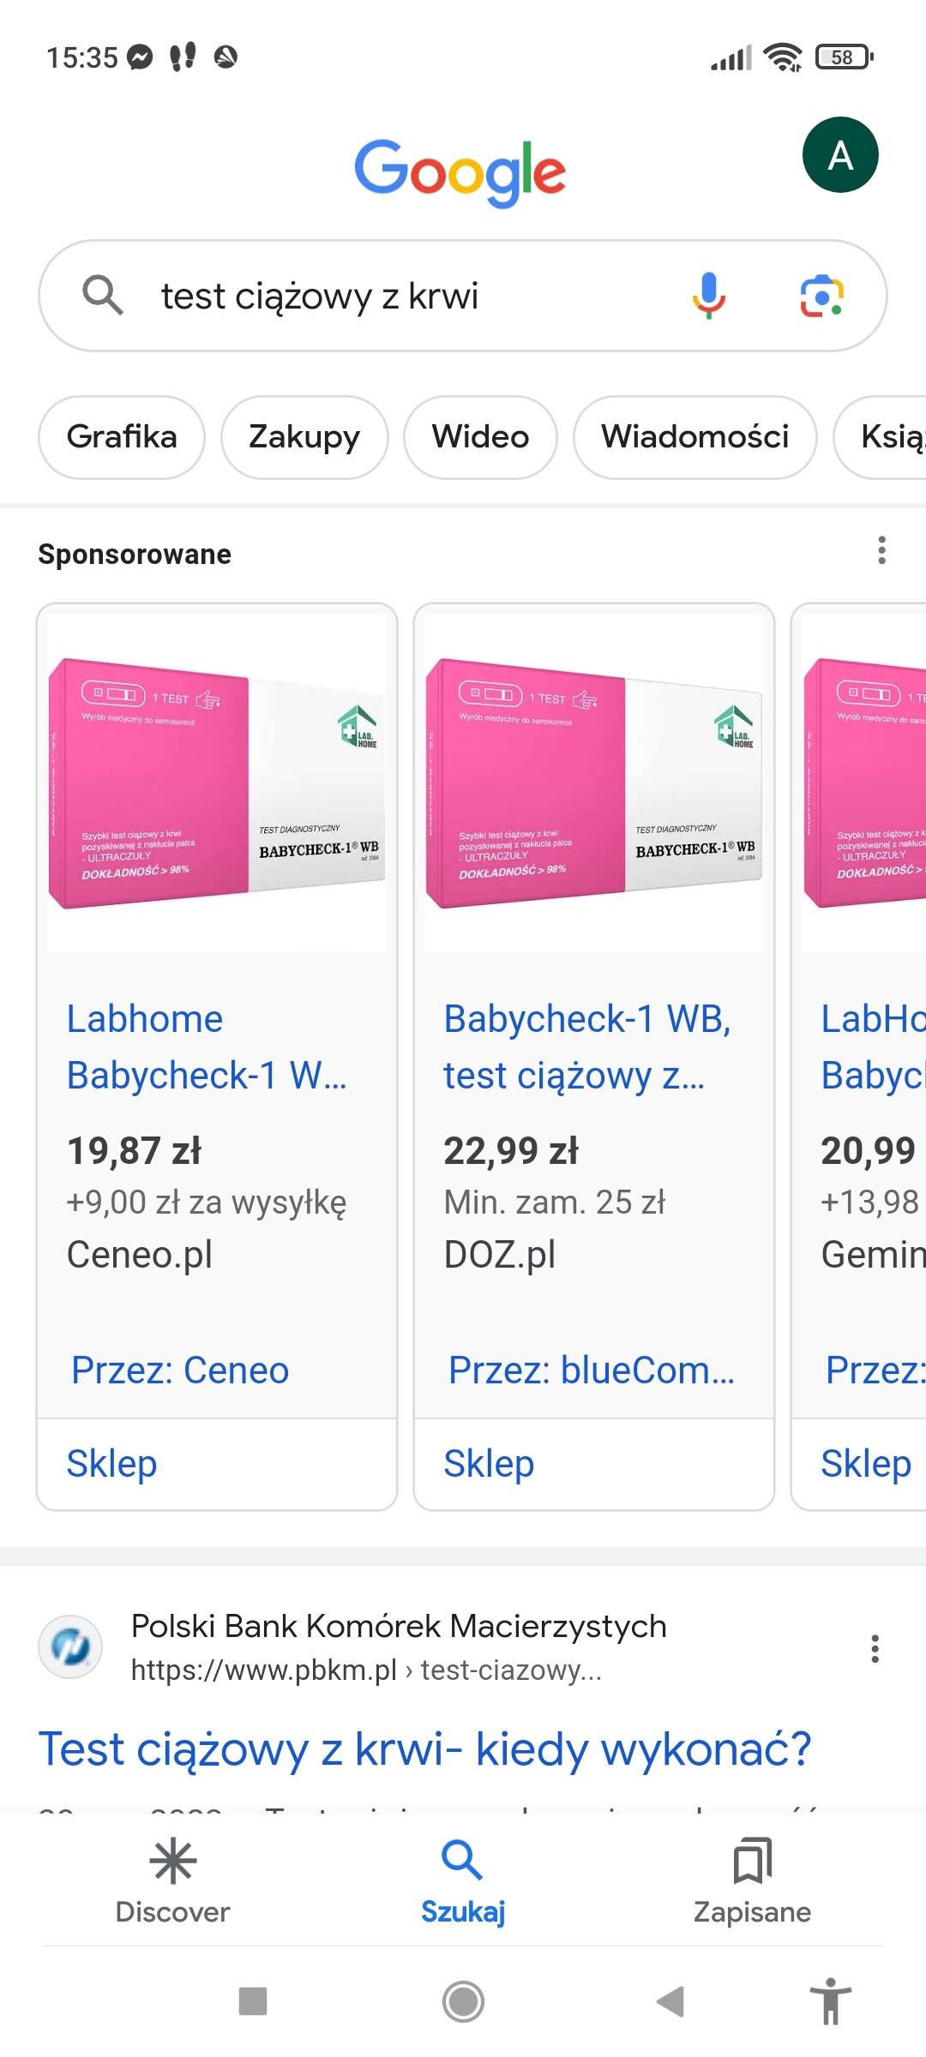This screenshot has height=2057, width=926.
Task: Open Zapisane saved items
Action: pos(752,1881)
